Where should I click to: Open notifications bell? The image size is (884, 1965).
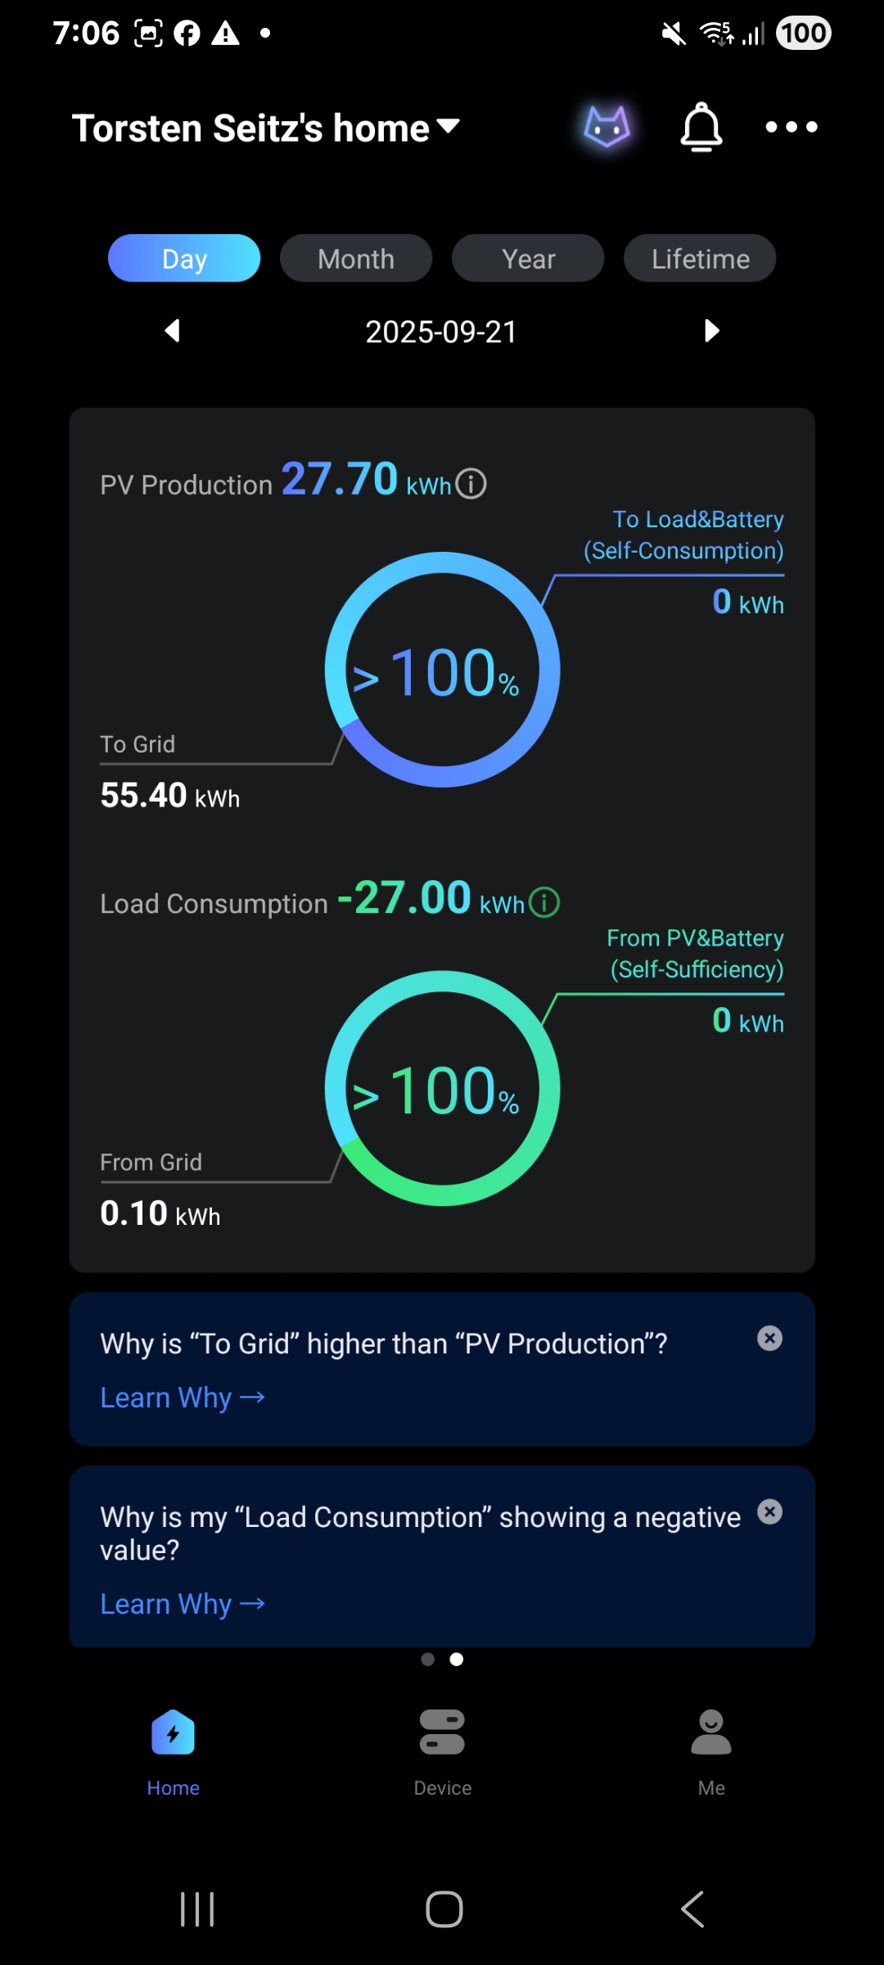click(701, 127)
